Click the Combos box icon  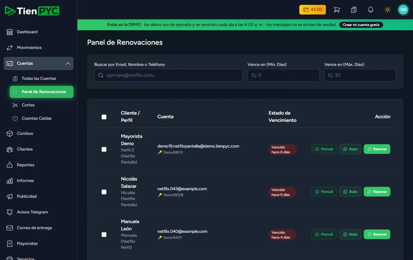(x=10, y=133)
